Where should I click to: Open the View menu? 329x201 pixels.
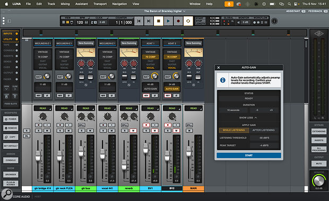point(135,4)
